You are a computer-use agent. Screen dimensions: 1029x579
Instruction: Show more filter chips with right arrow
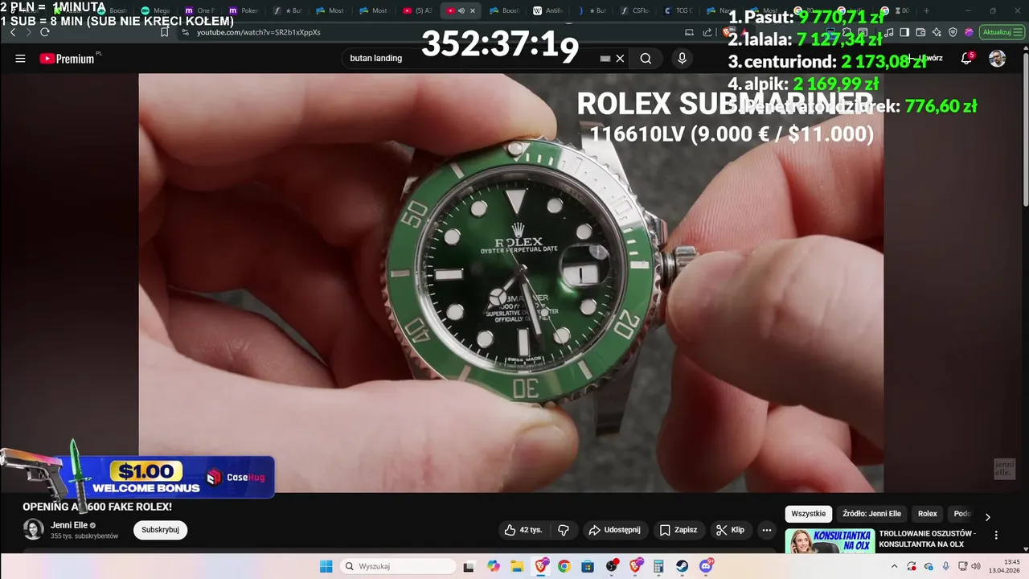coord(987,516)
